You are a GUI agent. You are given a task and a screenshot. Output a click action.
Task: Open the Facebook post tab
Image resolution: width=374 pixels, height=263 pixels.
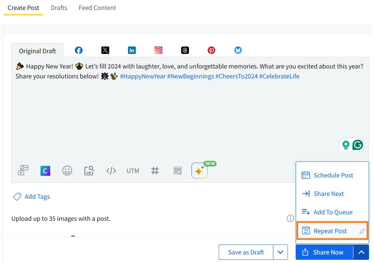[79, 50]
